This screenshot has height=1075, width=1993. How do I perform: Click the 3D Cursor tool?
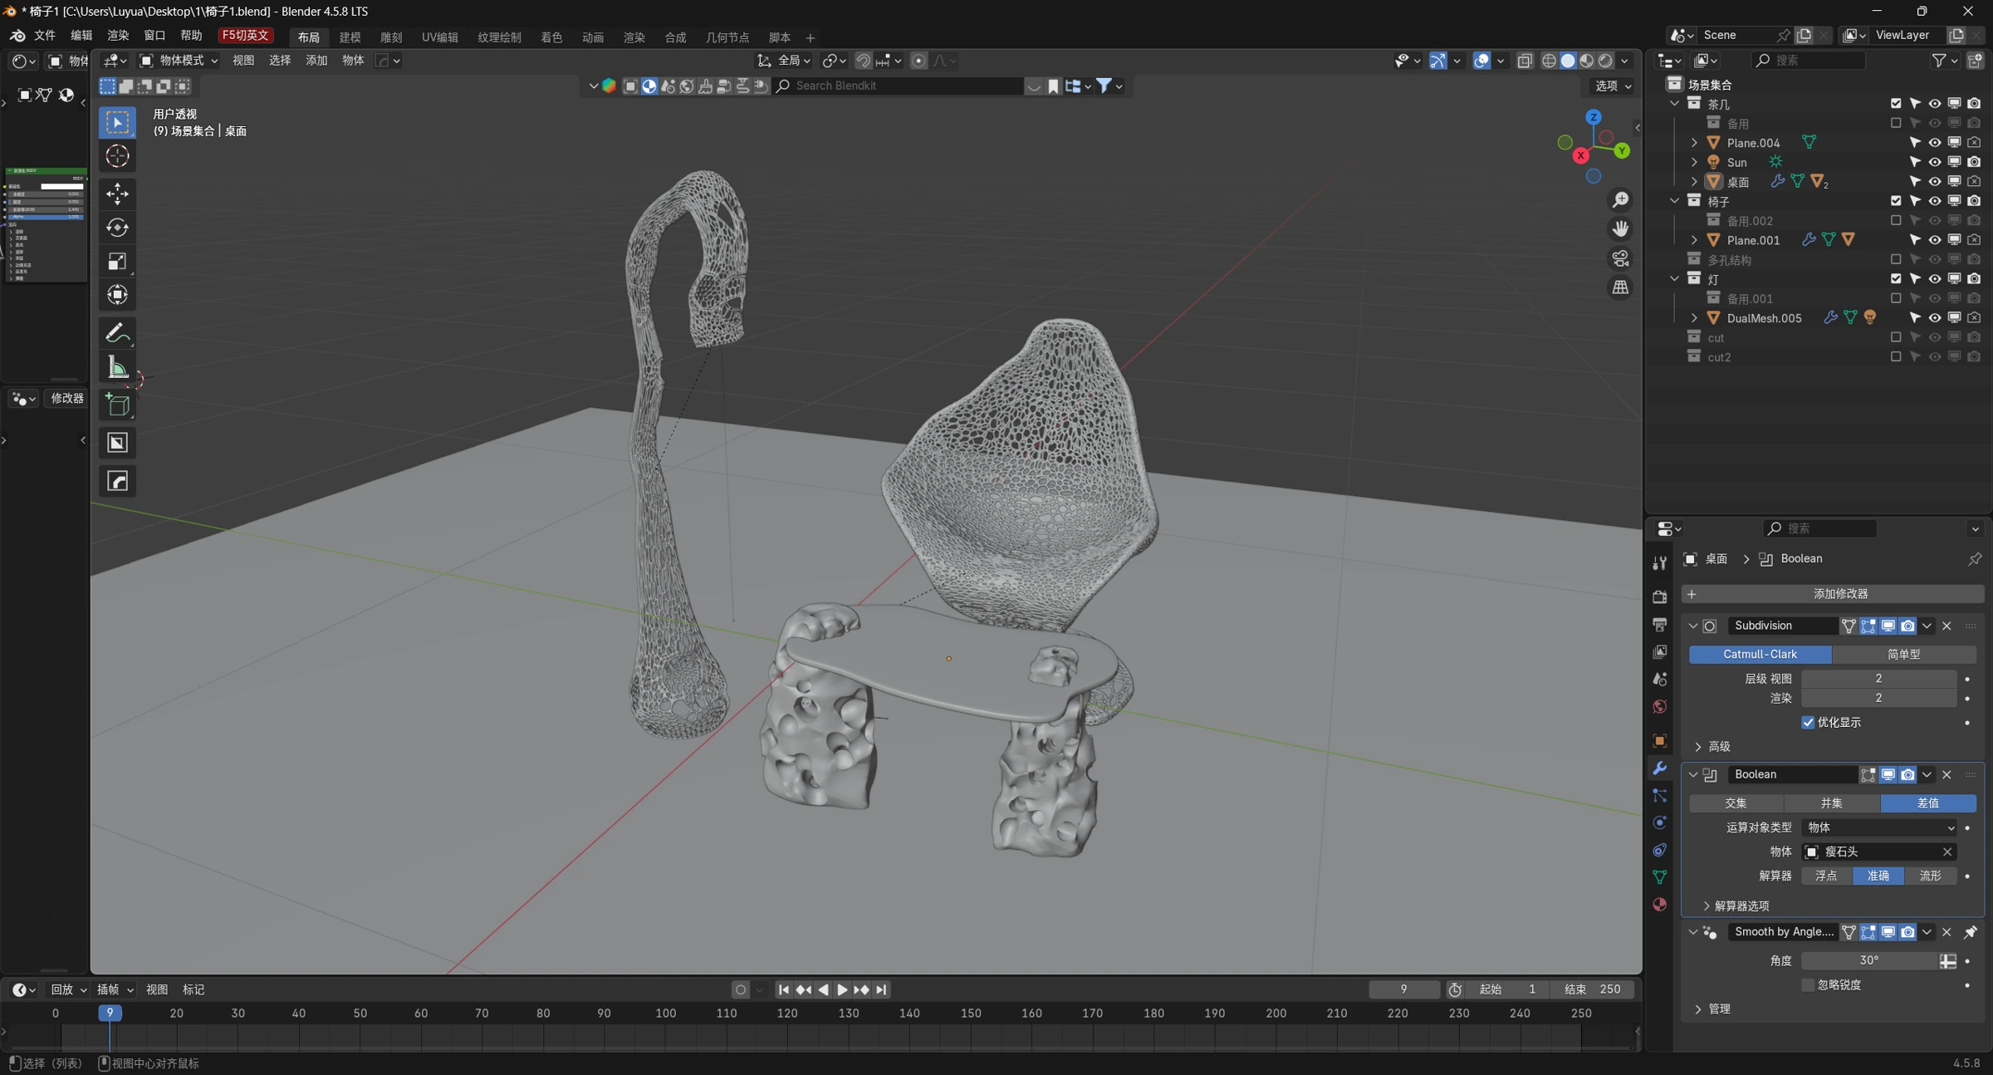pos(117,155)
